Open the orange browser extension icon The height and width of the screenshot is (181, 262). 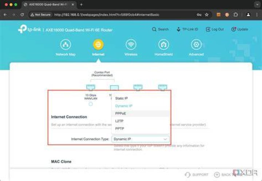click(218, 15)
